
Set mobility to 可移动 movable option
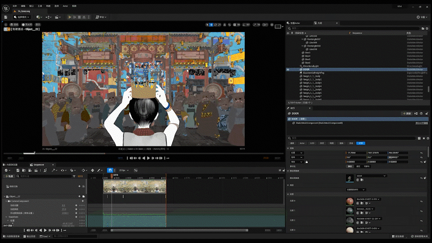coord(367,166)
